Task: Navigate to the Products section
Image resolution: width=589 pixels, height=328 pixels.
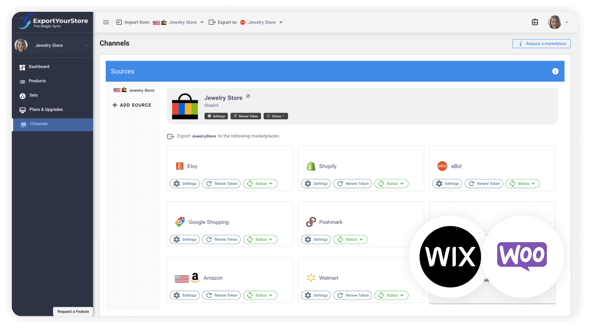Action: click(23, 81)
